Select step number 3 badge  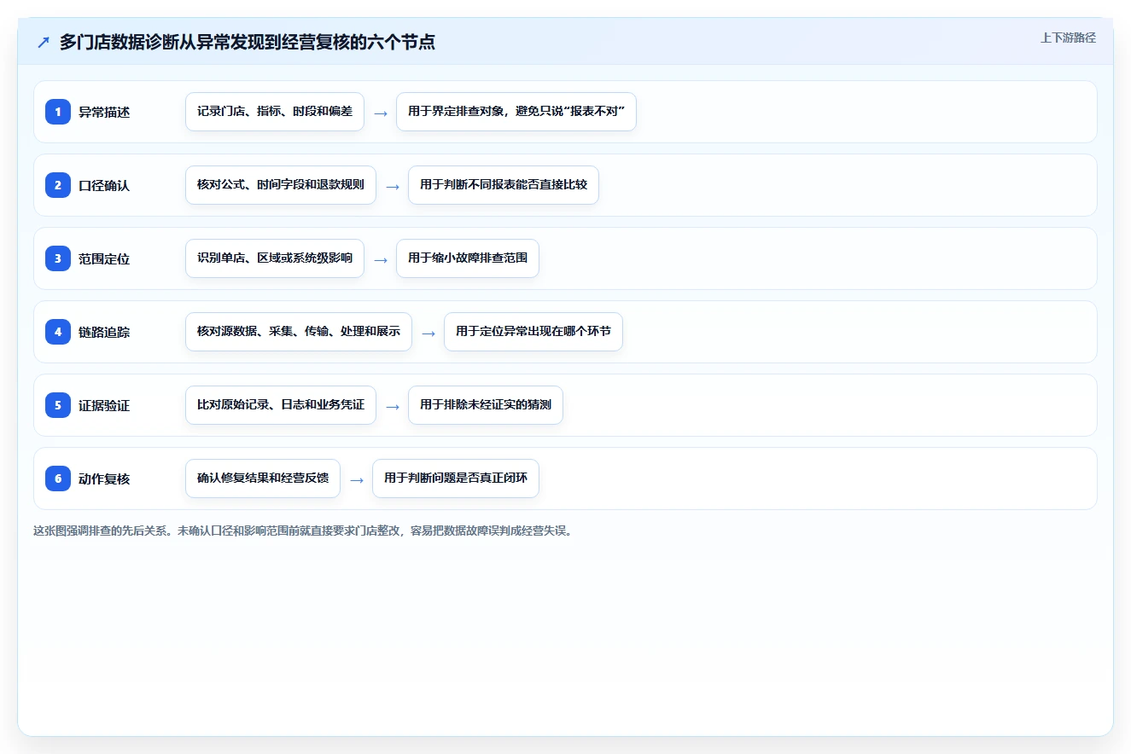point(58,258)
